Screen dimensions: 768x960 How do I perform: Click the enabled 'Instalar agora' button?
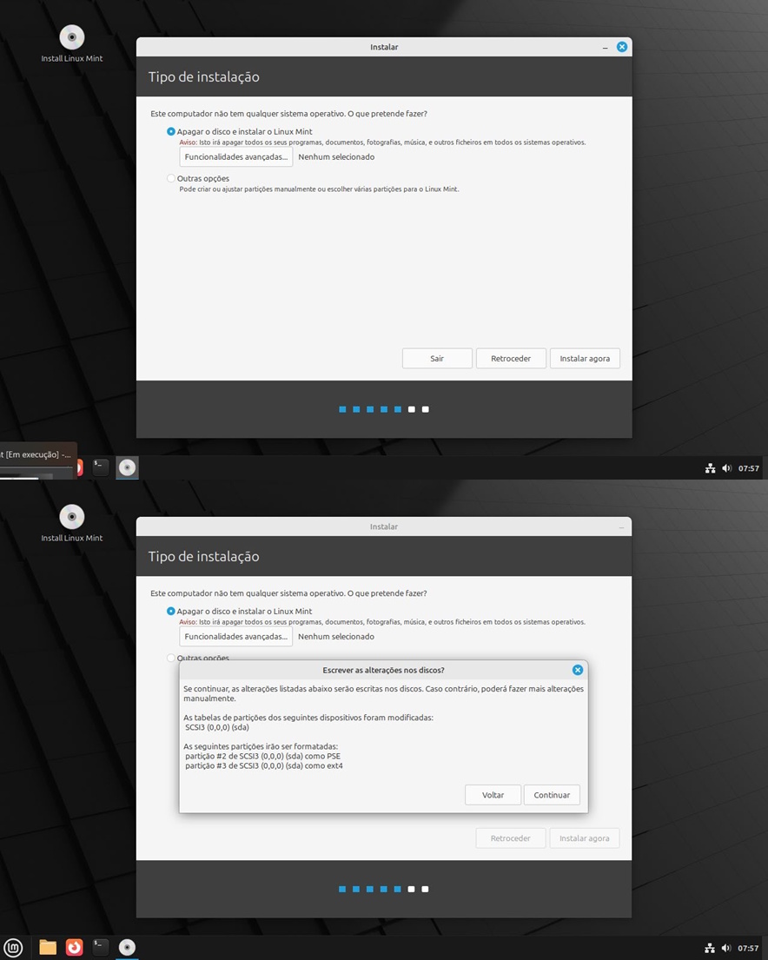pos(585,359)
